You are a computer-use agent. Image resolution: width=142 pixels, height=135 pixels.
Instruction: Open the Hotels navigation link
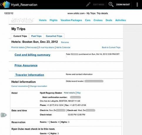pyautogui.click(x=43, y=20)
